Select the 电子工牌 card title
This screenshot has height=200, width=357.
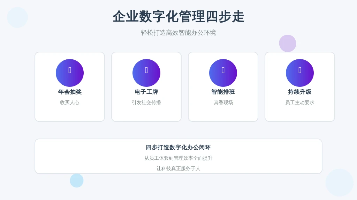pos(146,92)
